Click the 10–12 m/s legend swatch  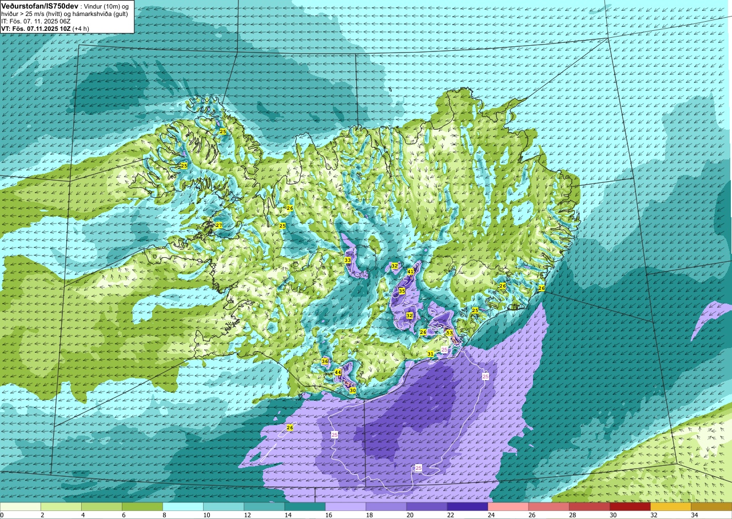tap(224, 506)
